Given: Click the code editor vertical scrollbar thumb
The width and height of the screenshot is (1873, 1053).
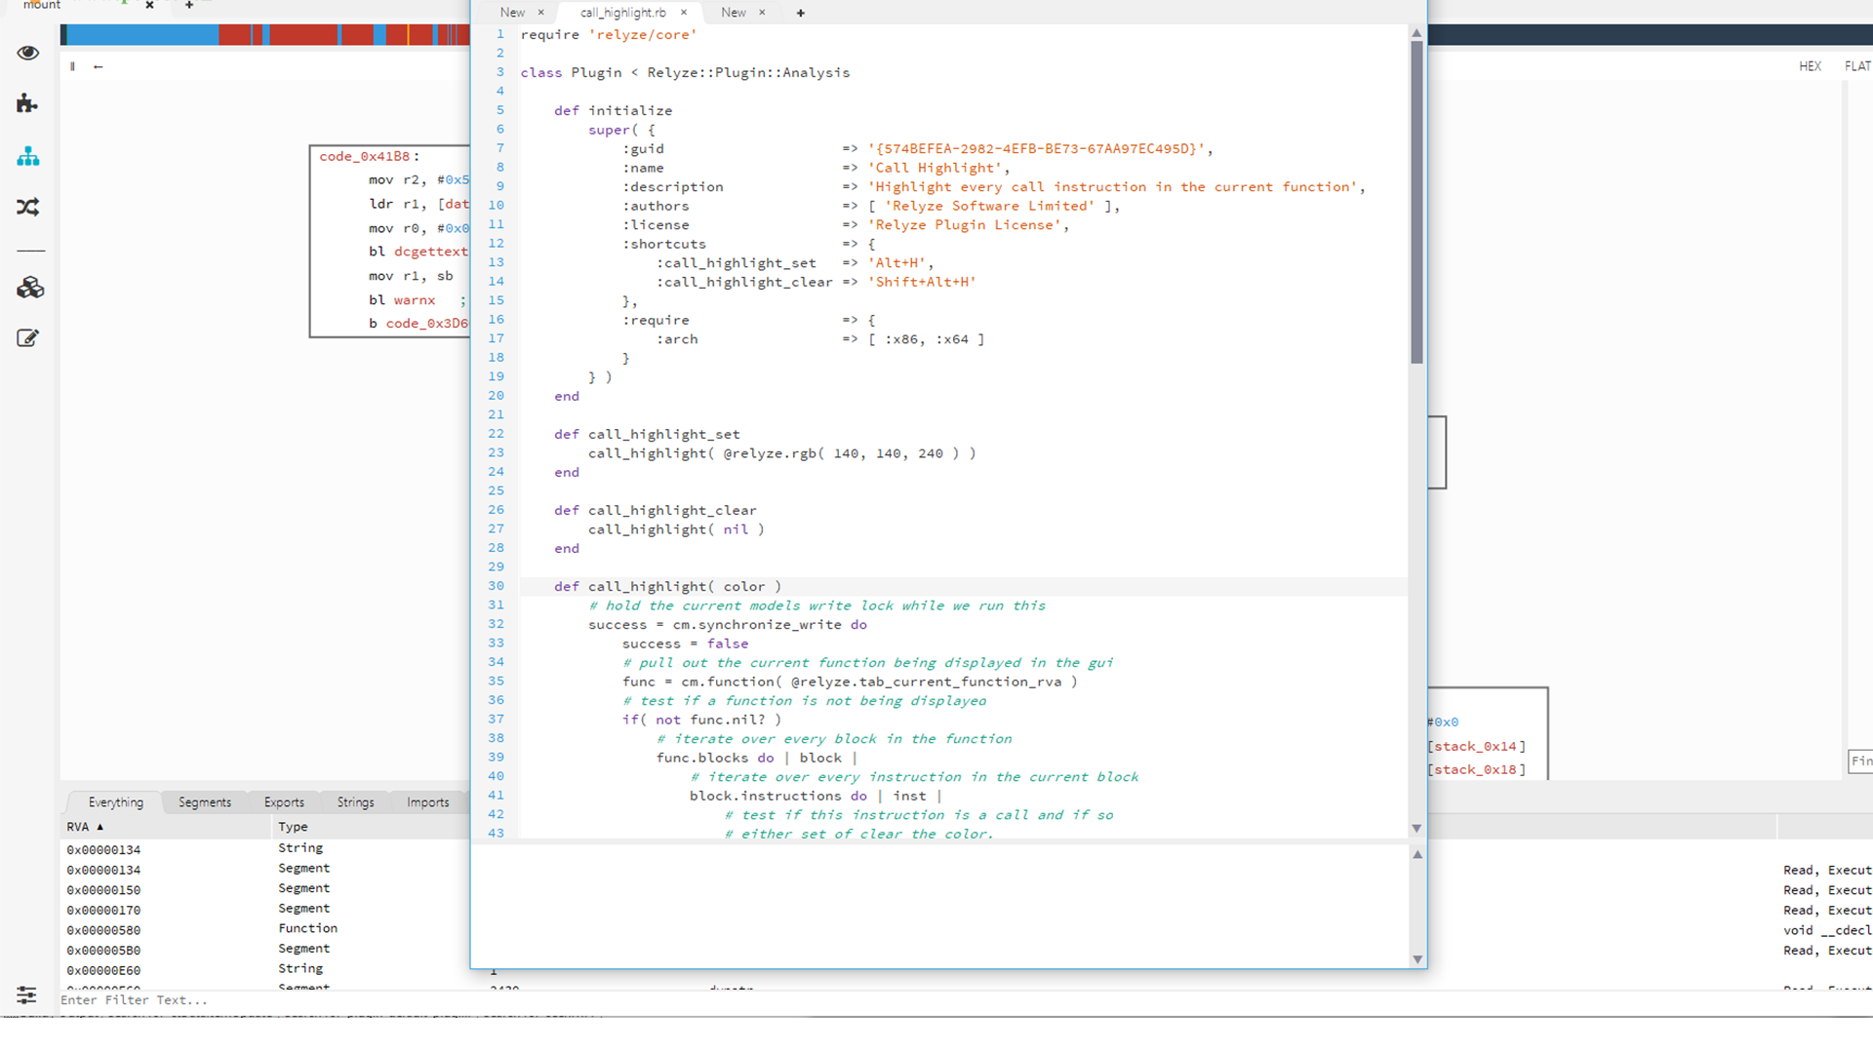Looking at the screenshot, I should [1416, 203].
